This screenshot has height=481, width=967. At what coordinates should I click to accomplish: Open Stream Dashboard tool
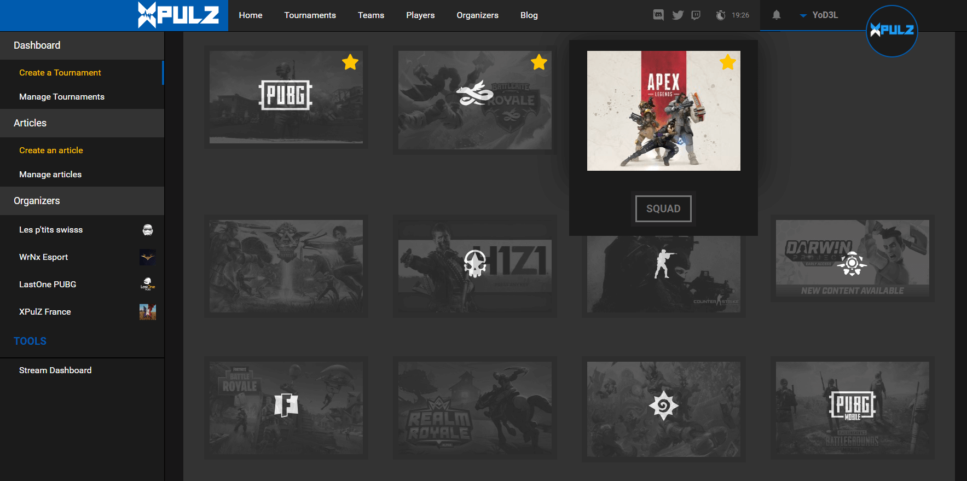point(55,370)
